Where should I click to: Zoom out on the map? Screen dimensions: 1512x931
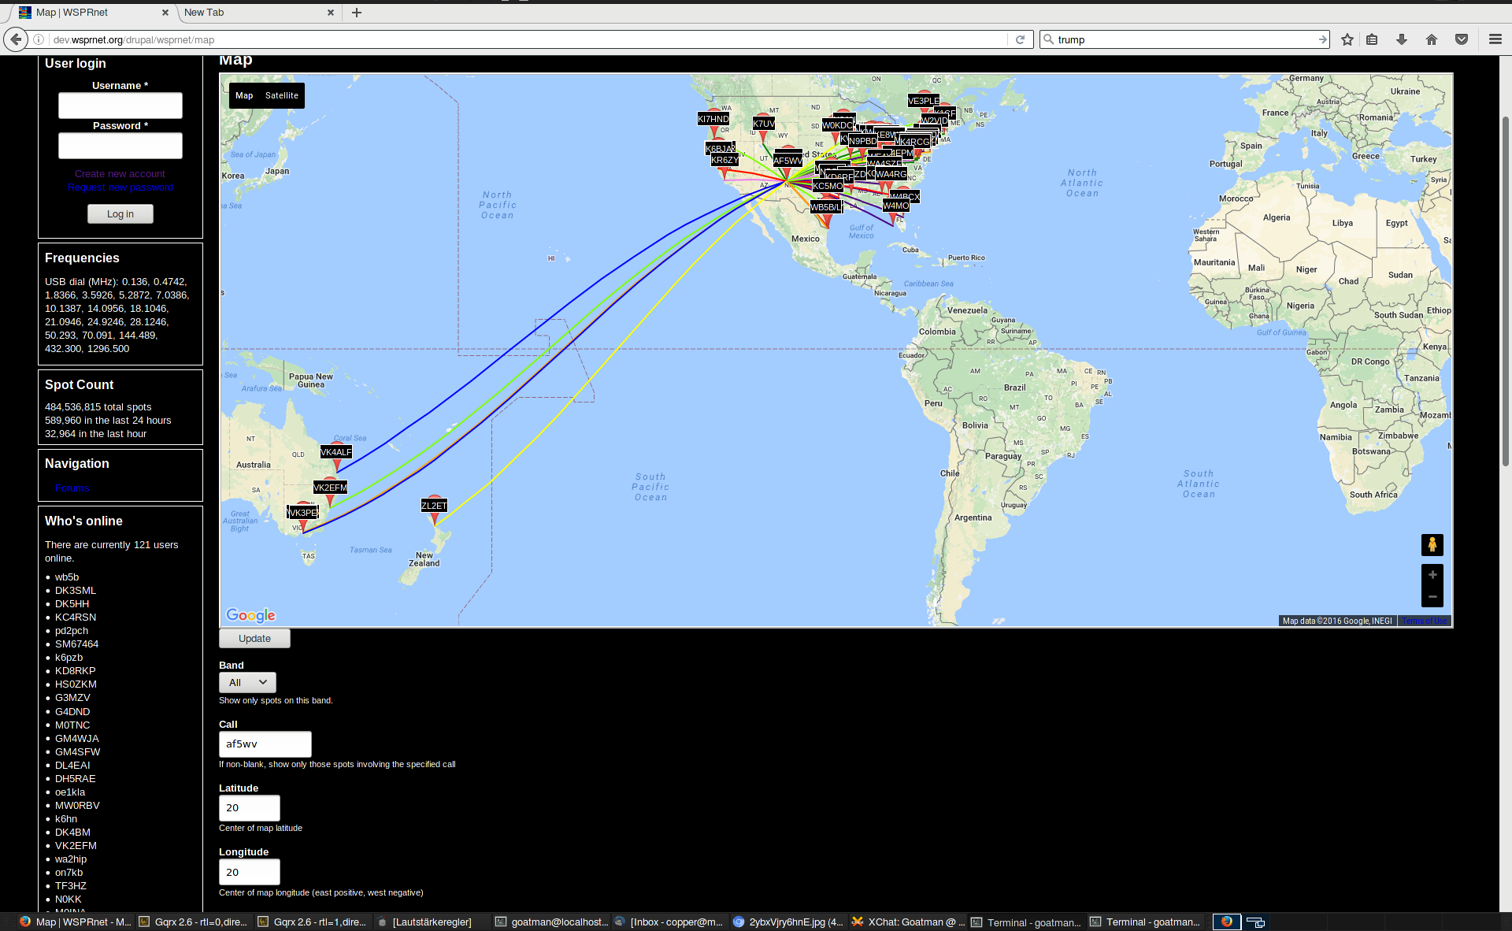pyautogui.click(x=1432, y=597)
